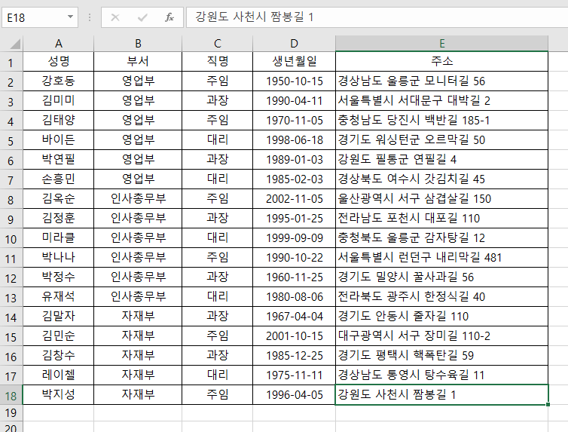
Task: Open the Name Box dropdown arrow
Action: pyautogui.click(x=70, y=17)
